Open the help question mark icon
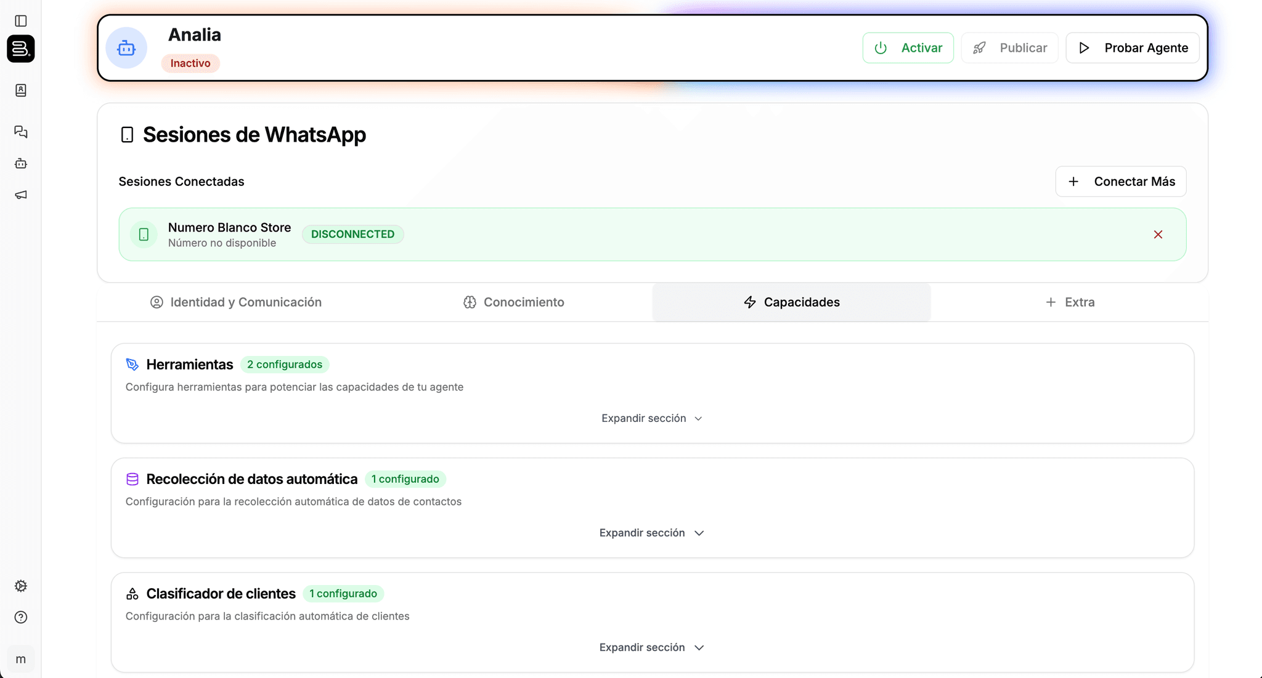 21,617
